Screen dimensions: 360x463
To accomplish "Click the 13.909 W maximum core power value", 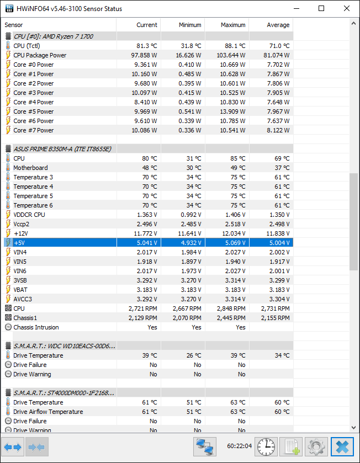I will click(232, 111).
